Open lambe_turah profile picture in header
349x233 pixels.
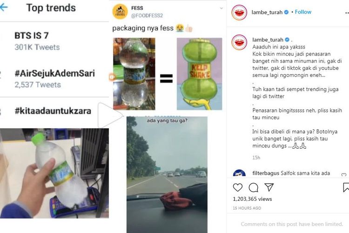tap(239, 13)
